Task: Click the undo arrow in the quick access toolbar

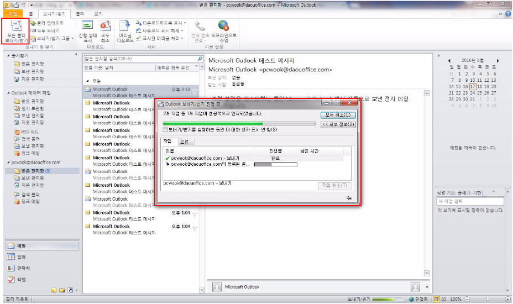Action: 23,4
